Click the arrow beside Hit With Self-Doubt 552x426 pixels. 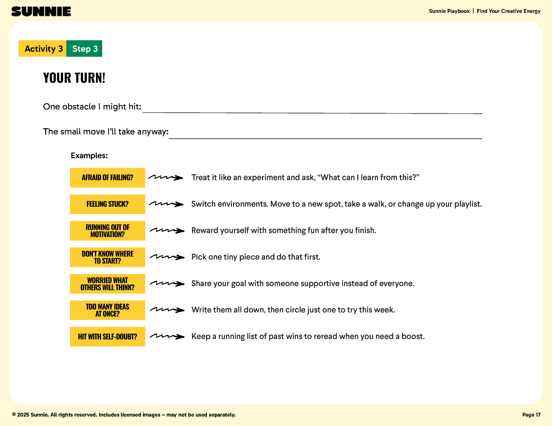167,336
